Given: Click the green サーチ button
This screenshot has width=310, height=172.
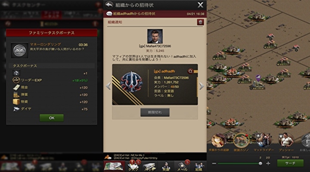Looking at the screenshot, I should (290, 163).
